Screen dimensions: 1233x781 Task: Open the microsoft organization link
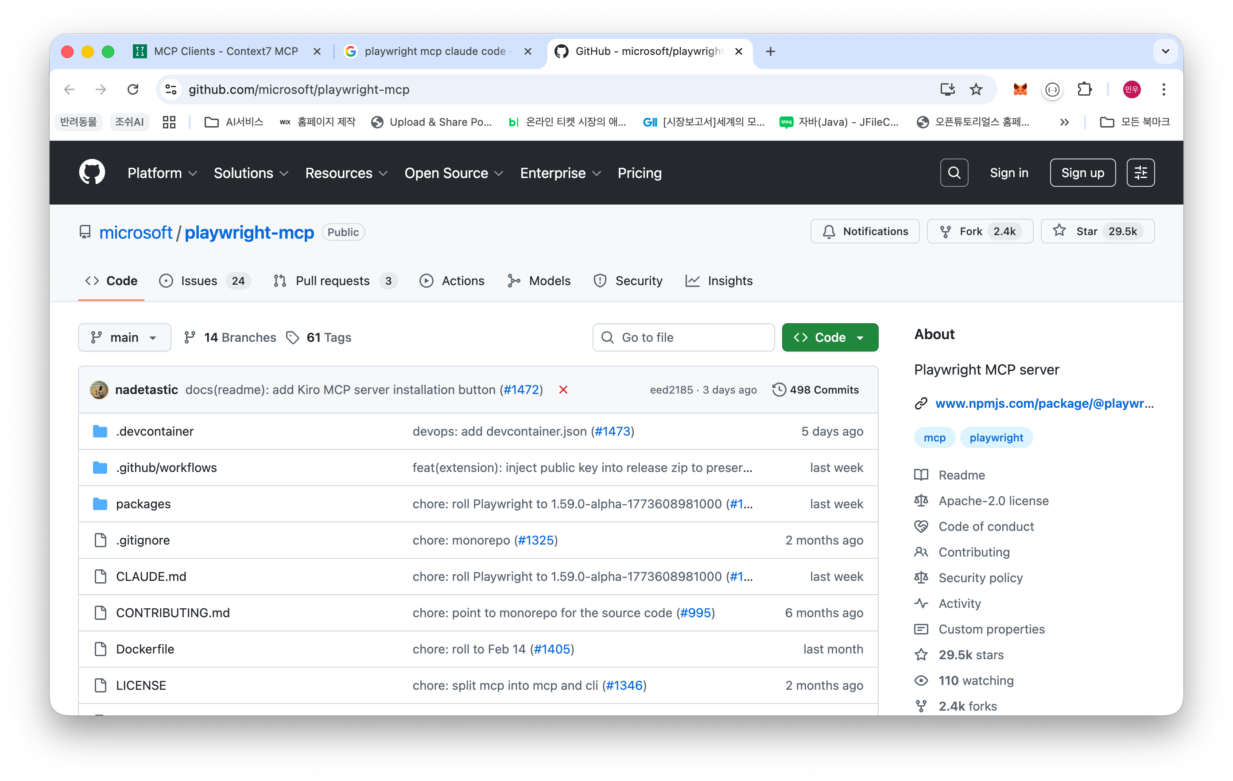click(x=136, y=232)
